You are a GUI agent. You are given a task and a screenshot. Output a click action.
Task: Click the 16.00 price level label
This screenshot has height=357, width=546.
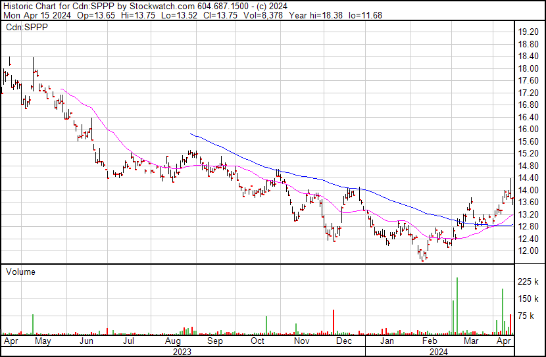coord(529,129)
